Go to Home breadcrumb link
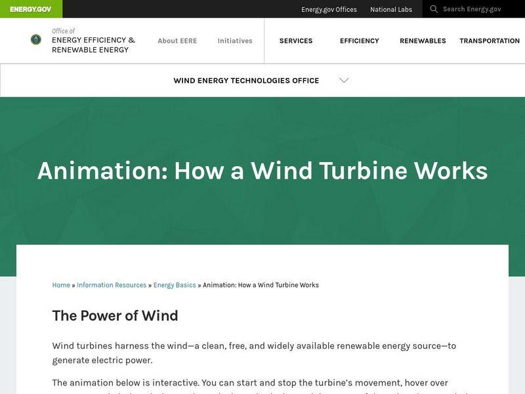The height and width of the screenshot is (394, 525). point(61,285)
